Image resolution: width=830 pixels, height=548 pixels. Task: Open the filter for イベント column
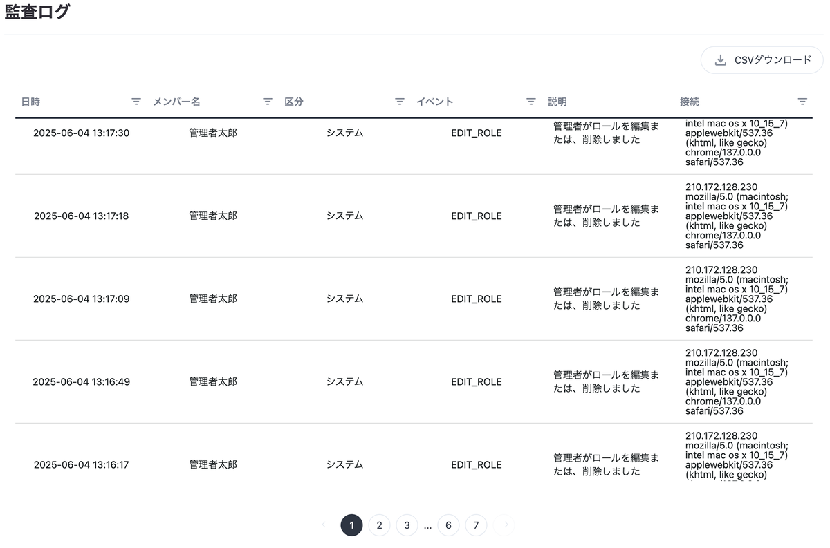pos(531,102)
